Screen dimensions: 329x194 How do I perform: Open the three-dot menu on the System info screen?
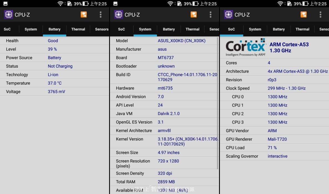point(210,15)
